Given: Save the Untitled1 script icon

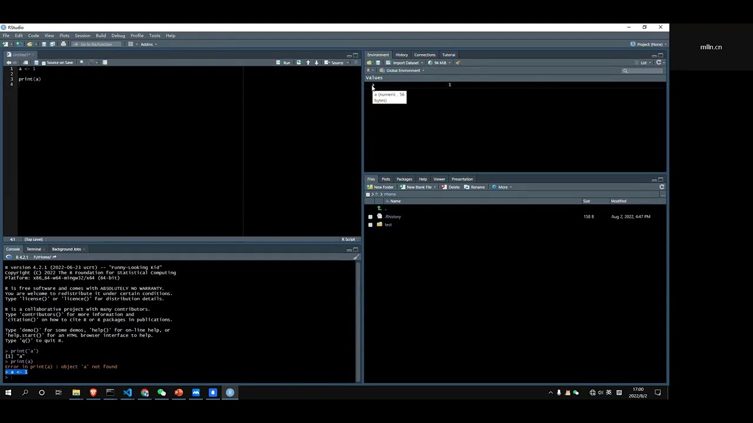Looking at the screenshot, I should [x=36, y=62].
